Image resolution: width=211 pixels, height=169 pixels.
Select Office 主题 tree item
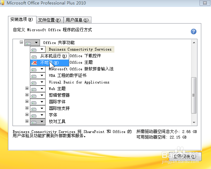pyautogui.click(x=81, y=62)
